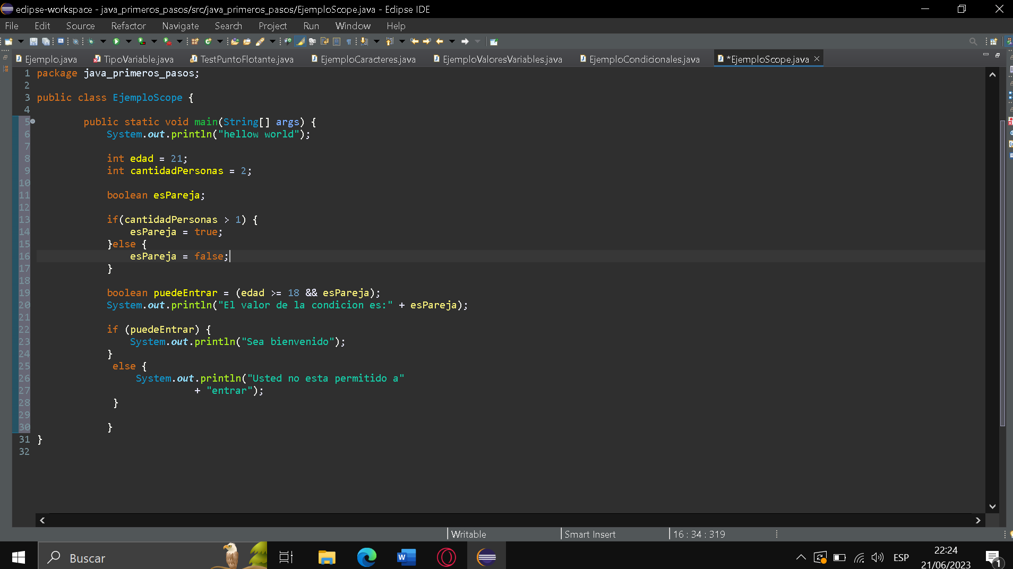Switch to EjemploCondicionales.java tab
1013x569 pixels.
pyautogui.click(x=640, y=59)
